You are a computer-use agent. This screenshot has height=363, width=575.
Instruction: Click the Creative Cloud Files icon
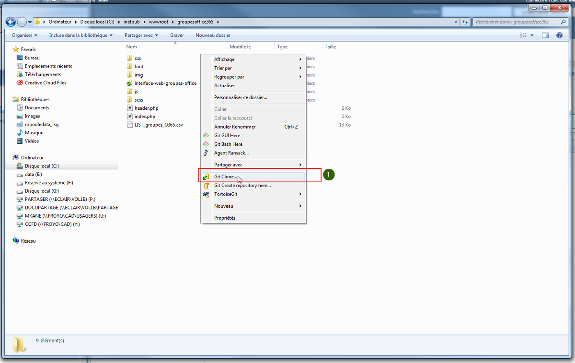(20, 83)
